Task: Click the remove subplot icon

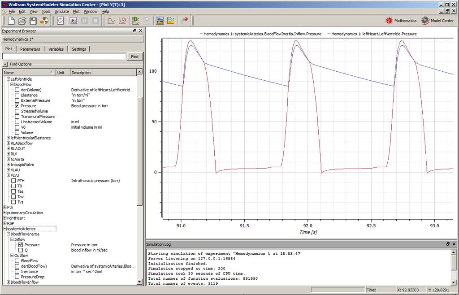Action: 147,21
